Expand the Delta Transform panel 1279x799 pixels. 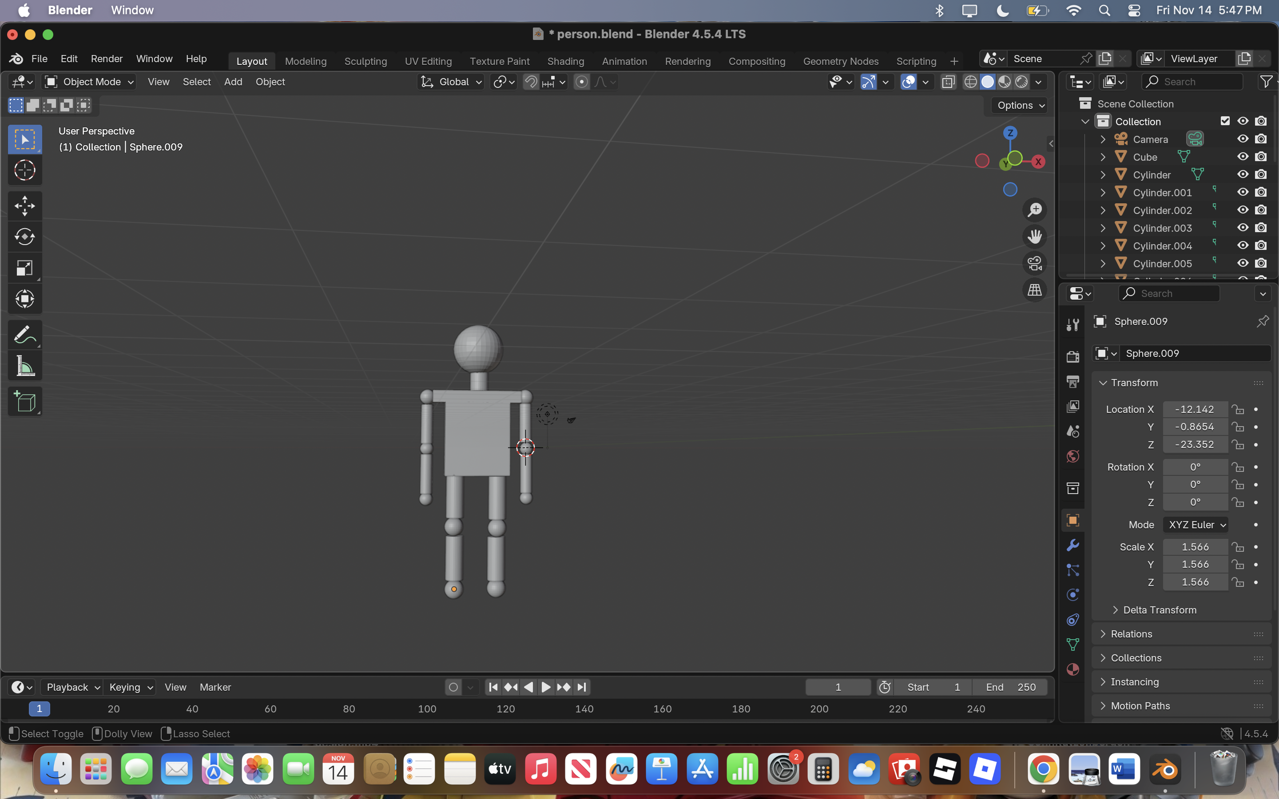[1159, 610]
